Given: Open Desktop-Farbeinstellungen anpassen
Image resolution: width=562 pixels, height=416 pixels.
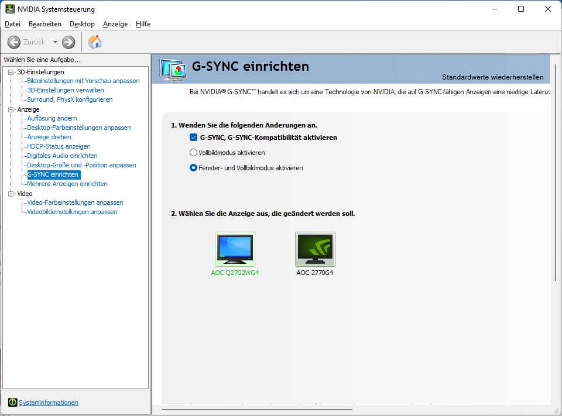Looking at the screenshot, I should tap(79, 128).
